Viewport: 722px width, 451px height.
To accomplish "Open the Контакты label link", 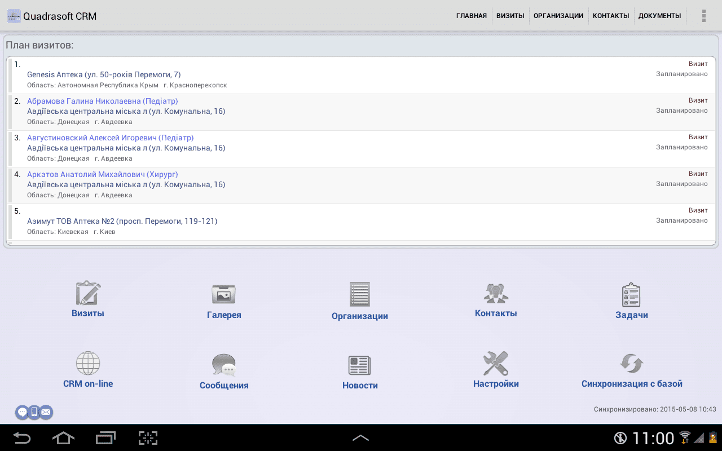I will (496, 313).
